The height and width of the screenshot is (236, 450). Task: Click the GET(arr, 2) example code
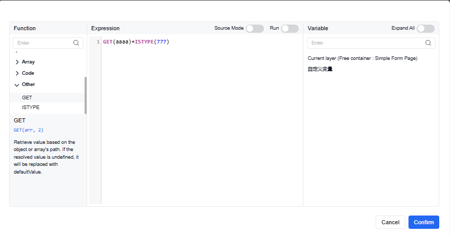29,130
